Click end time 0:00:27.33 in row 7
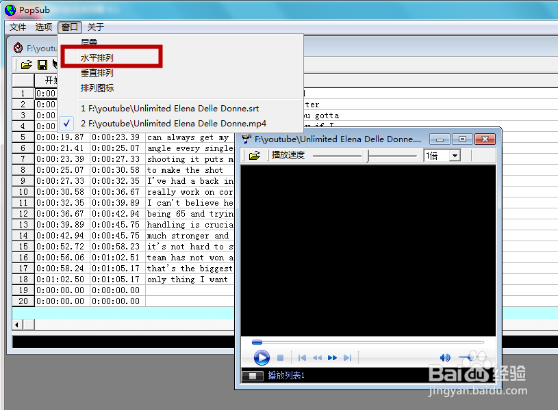 point(118,159)
